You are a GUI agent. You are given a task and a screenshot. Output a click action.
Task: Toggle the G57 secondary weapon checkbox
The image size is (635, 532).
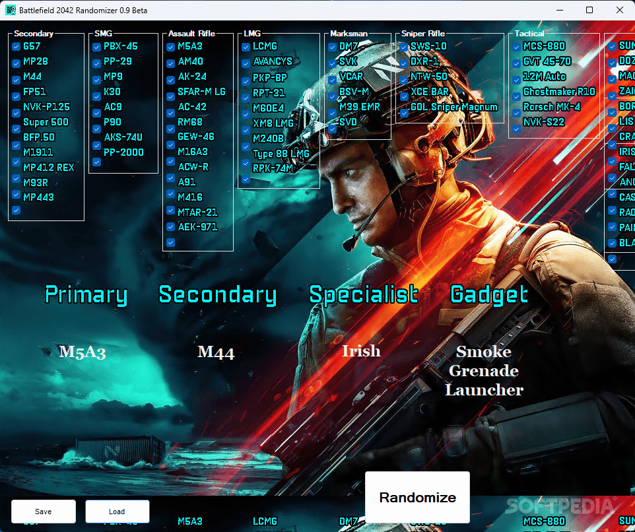click(17, 47)
